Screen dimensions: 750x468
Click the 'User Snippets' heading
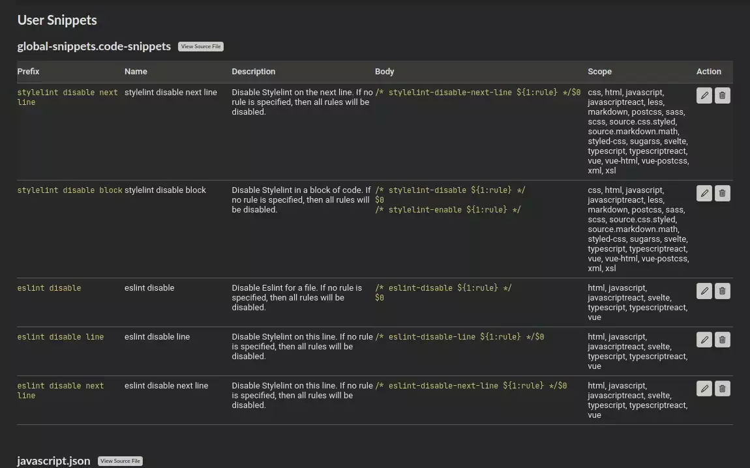pyautogui.click(x=57, y=20)
